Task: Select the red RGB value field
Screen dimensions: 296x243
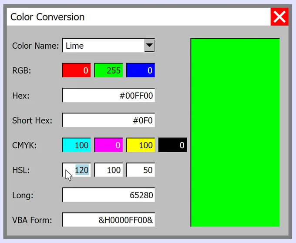Action: [77, 70]
